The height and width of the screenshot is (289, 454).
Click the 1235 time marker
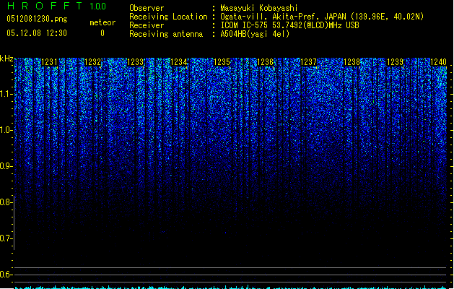tap(222, 62)
